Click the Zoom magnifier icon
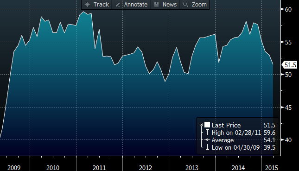 click(x=185, y=4)
